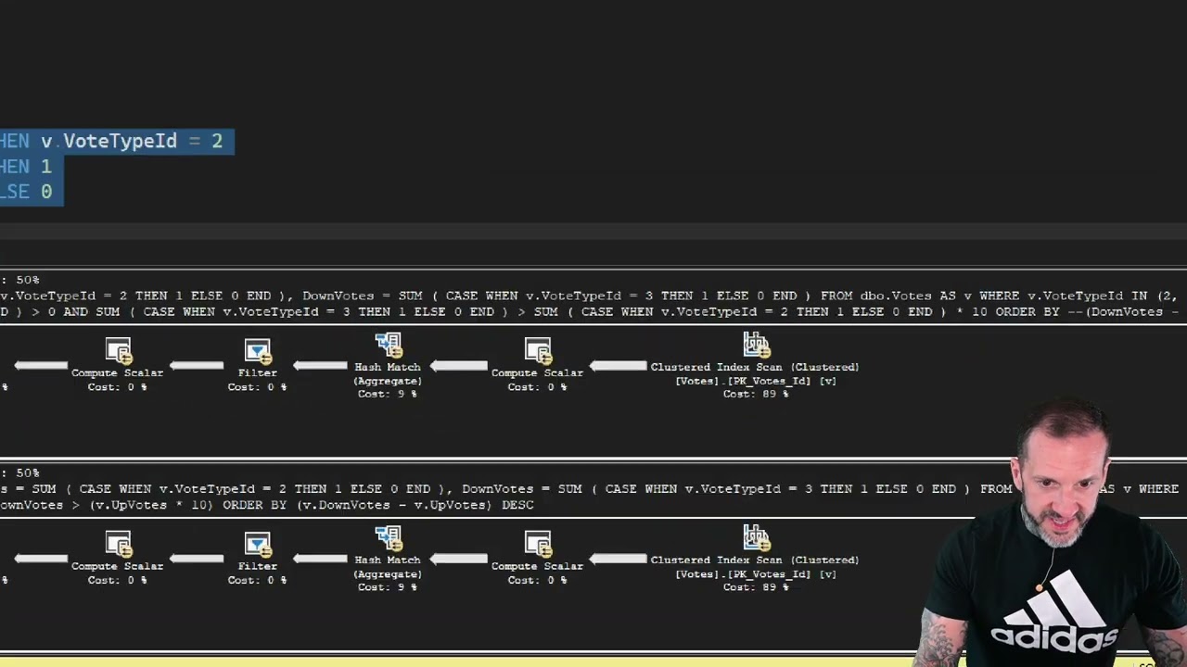Click arrow between Hash Match and Compute Scalar, first plan

[x=458, y=366]
